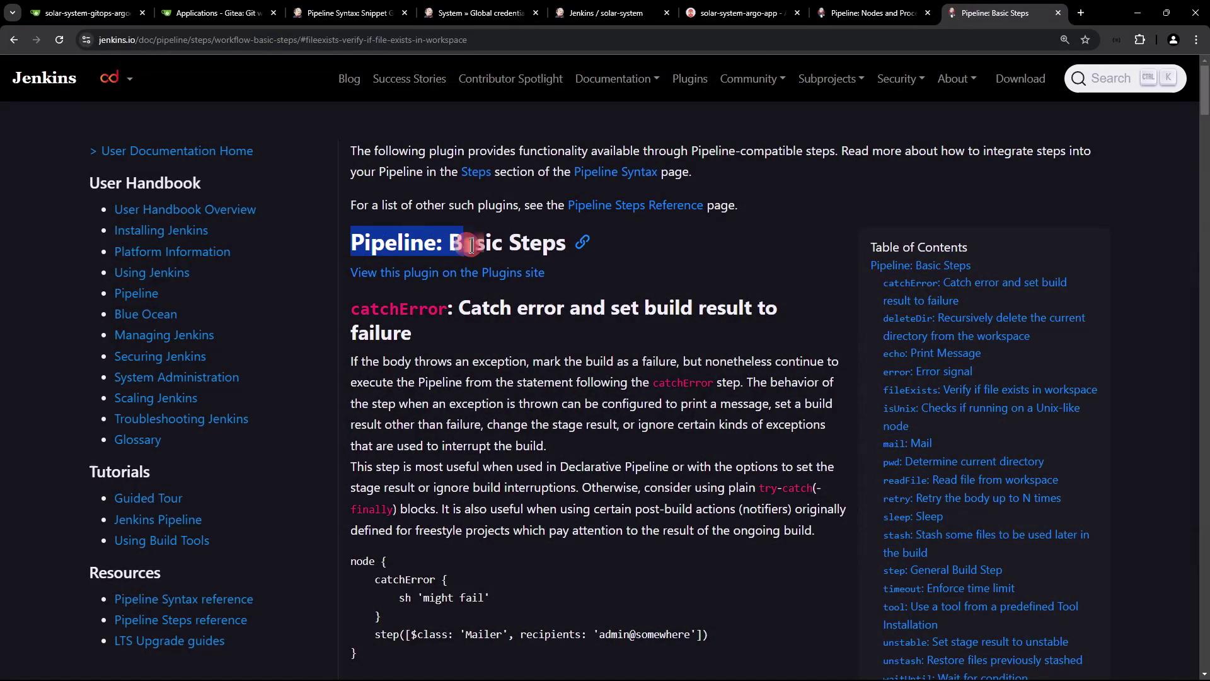Image resolution: width=1210 pixels, height=681 pixels.
Task: Open Success Stories in navigation
Action: (409, 79)
